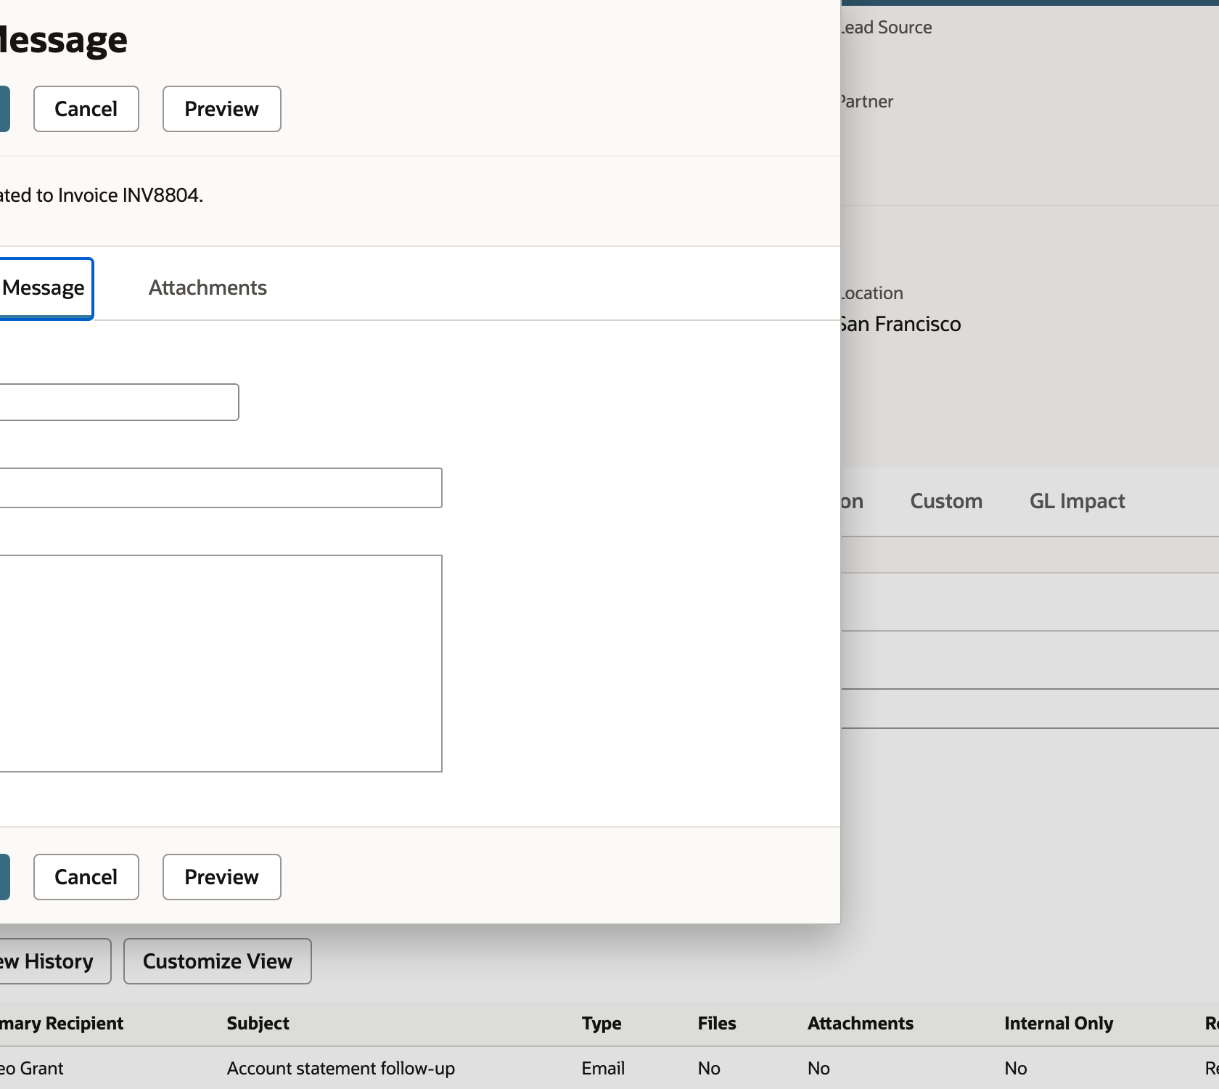Image resolution: width=1219 pixels, height=1089 pixels.
Task: Open the GL Impact tab
Action: click(1077, 501)
